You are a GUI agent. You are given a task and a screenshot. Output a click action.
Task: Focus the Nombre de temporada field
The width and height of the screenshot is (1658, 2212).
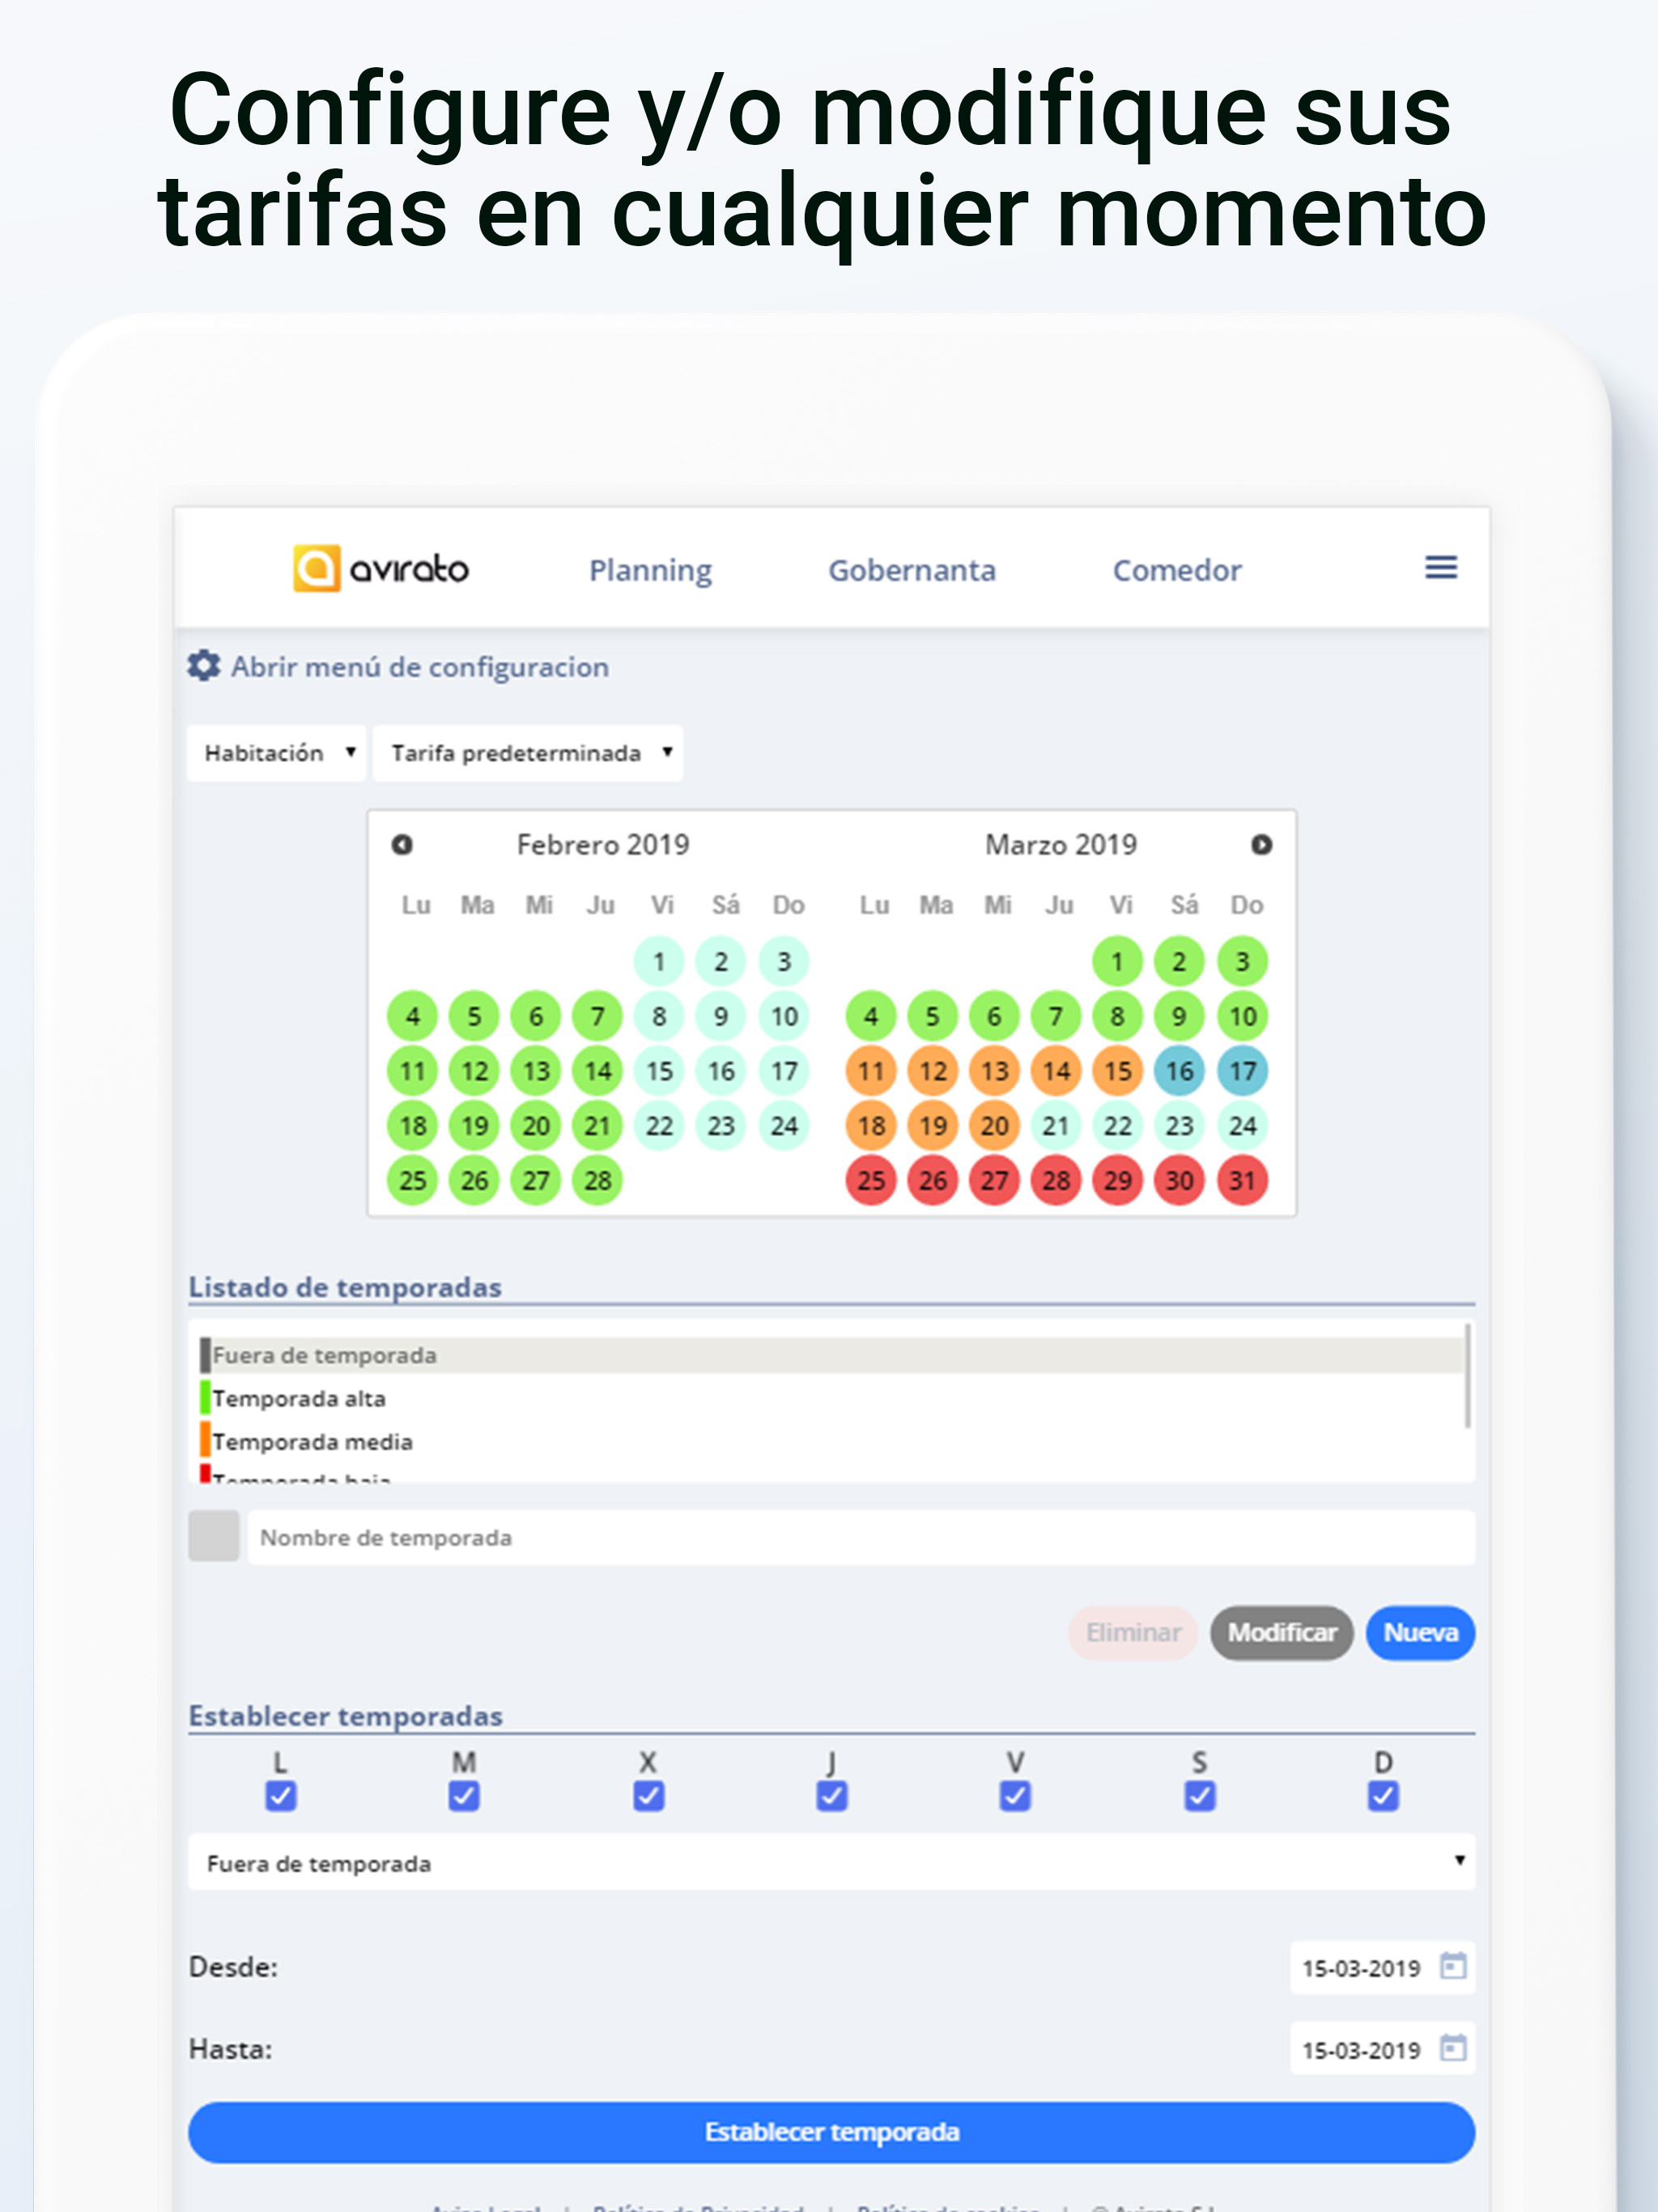click(861, 1537)
